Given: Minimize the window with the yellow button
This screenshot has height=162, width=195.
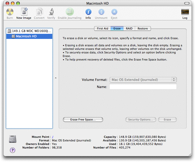Looking at the screenshot, I should coord(13,3).
